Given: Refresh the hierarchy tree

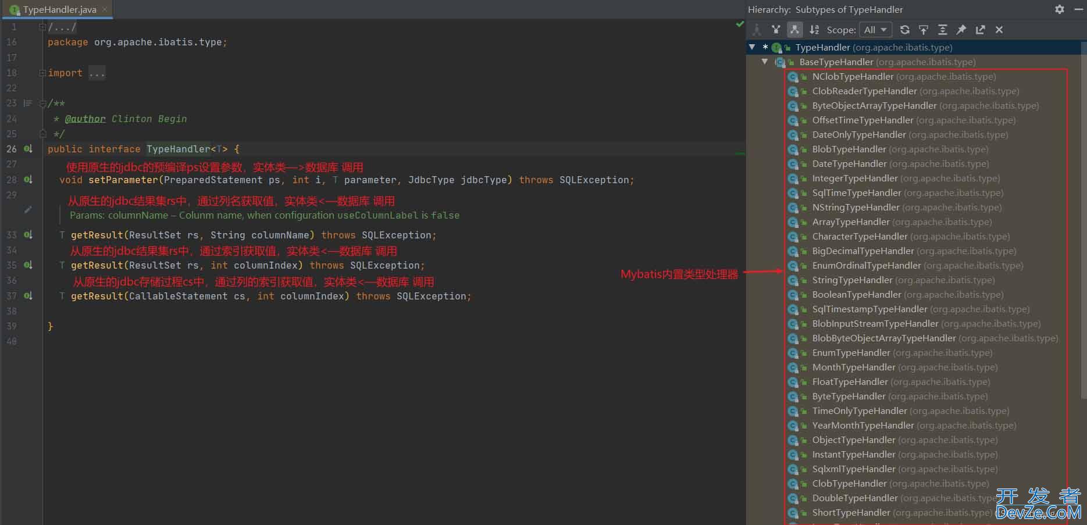Looking at the screenshot, I should [904, 30].
